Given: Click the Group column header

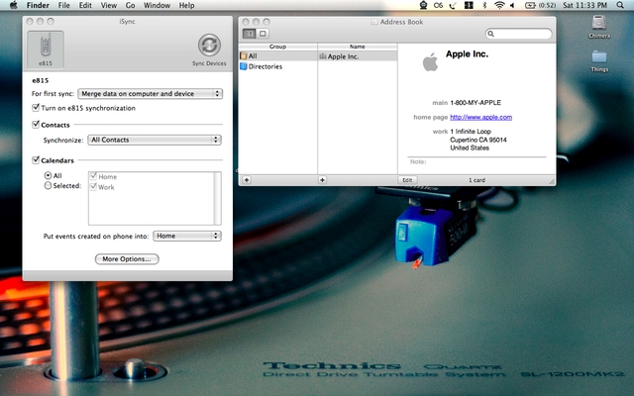Looking at the screenshot, I should click(277, 47).
